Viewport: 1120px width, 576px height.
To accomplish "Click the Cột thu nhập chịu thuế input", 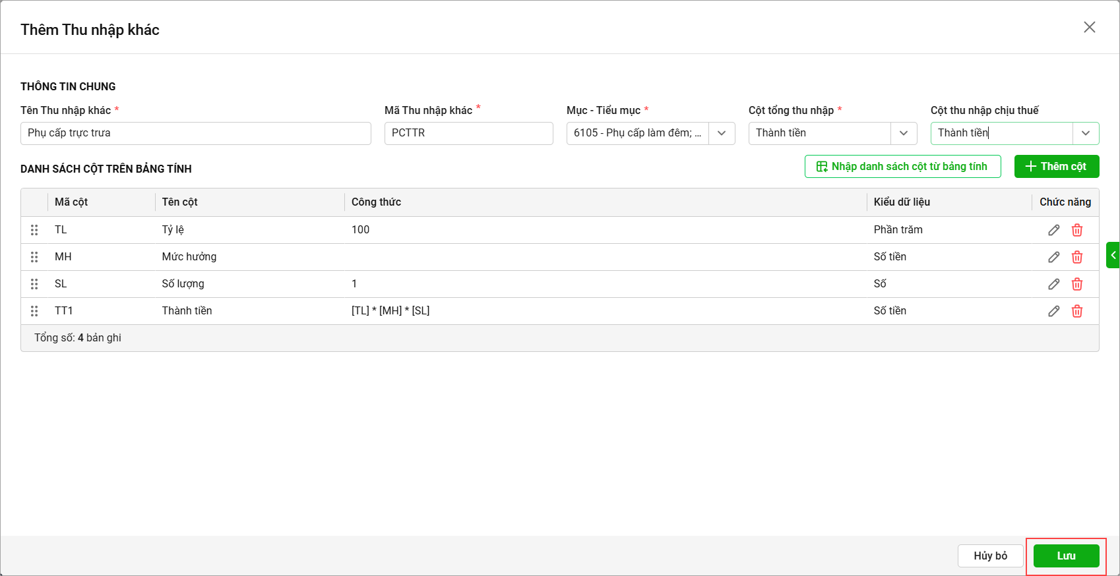I will [1002, 133].
